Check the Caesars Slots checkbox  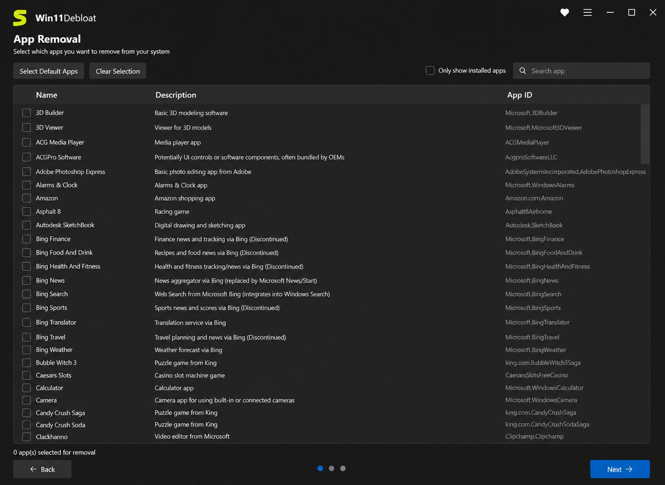pos(27,375)
